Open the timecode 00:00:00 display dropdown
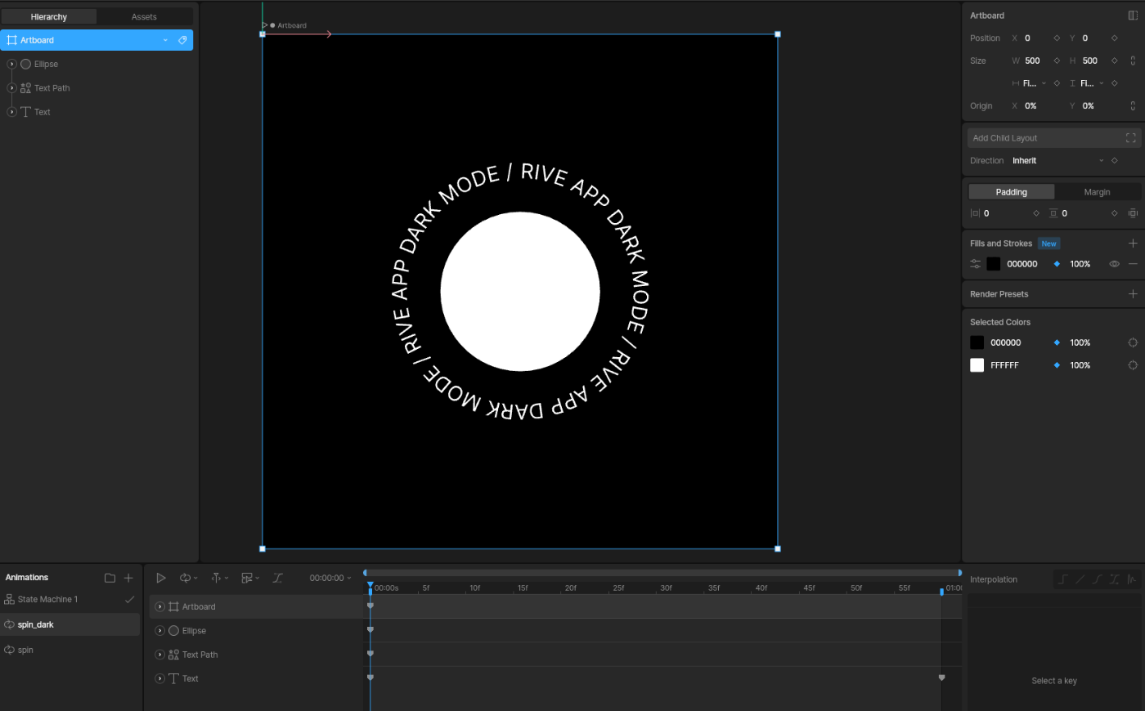This screenshot has height=711, width=1145. tap(330, 578)
